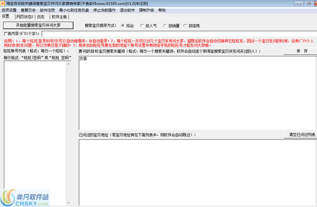Click the 清空已问过列表 button
The width and height of the screenshot is (317, 207).
(x=300, y=134)
